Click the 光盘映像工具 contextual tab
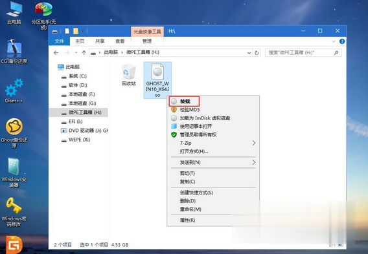 (147, 32)
